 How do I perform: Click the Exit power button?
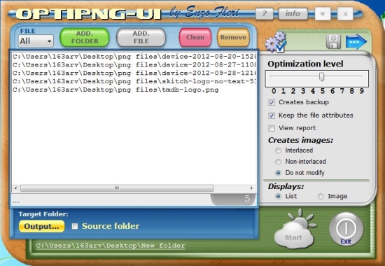(x=346, y=229)
